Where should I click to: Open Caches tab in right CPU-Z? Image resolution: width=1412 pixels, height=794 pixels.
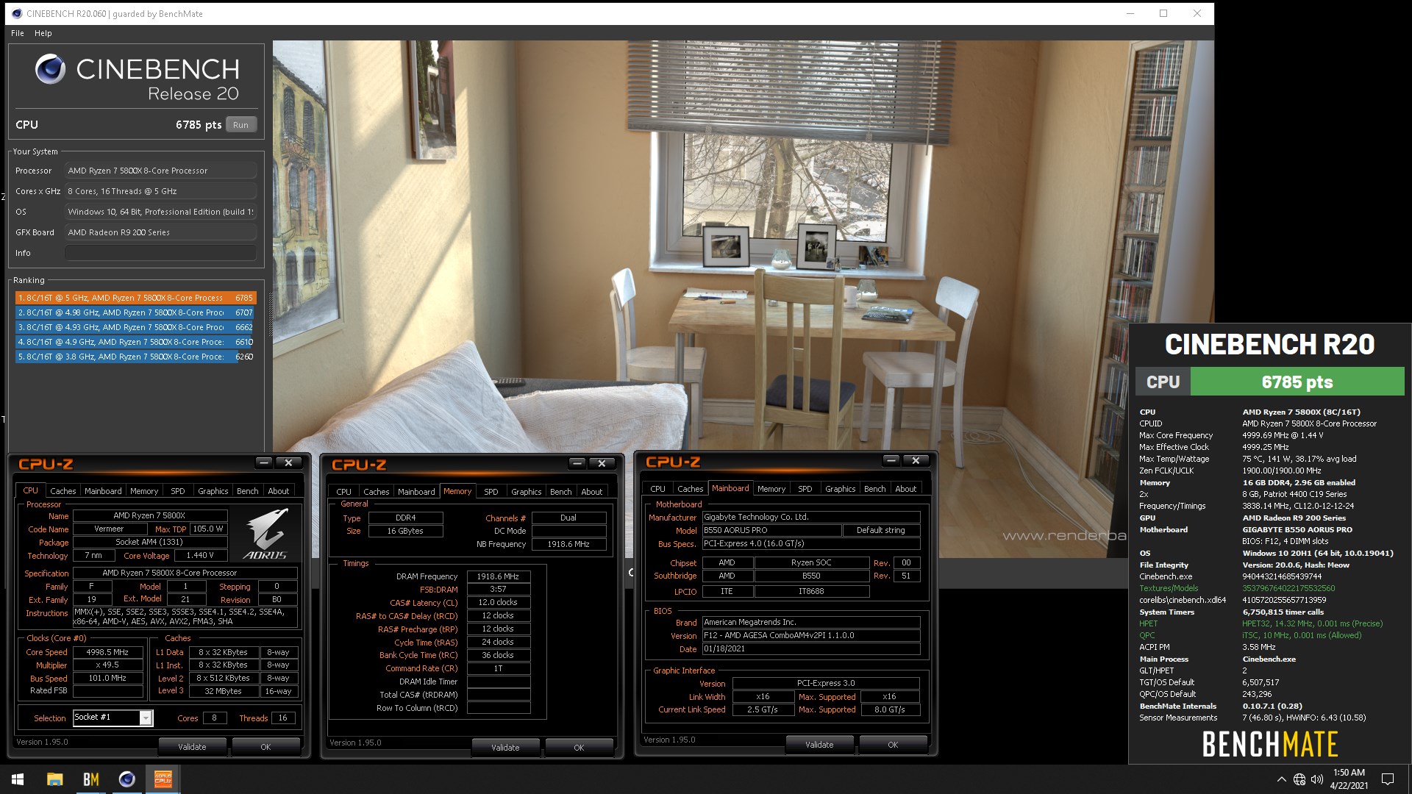click(690, 489)
